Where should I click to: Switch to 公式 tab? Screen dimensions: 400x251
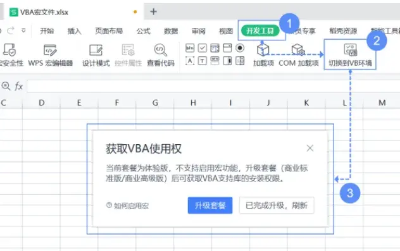point(143,31)
